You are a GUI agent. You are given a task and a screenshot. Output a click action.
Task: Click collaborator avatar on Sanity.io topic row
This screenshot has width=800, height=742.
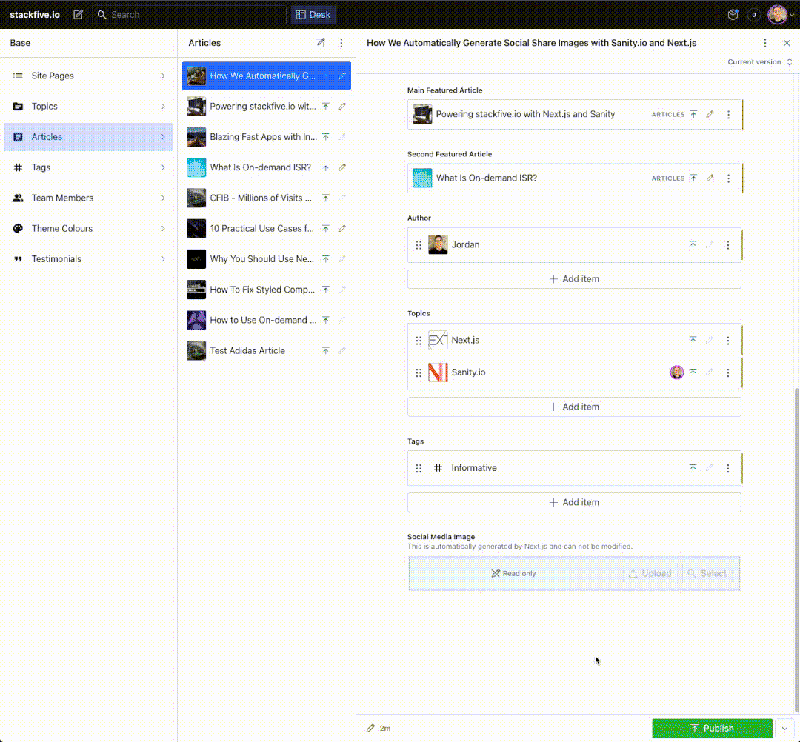pyautogui.click(x=676, y=372)
